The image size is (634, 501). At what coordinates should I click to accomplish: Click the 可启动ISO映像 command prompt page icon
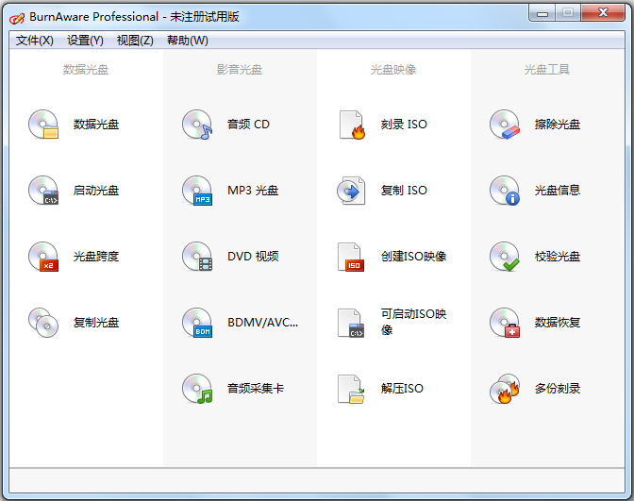351,323
